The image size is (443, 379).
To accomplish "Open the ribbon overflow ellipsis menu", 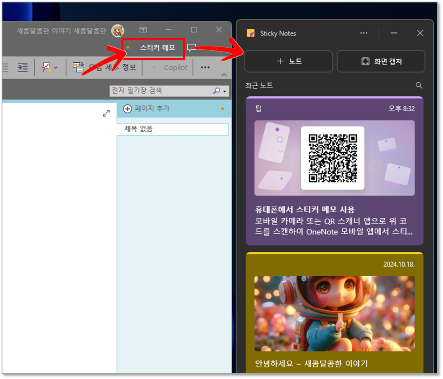I will tap(205, 67).
